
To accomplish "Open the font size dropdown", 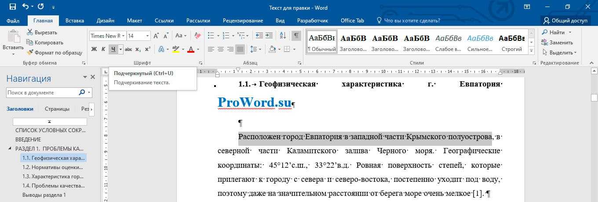I will 147,36.
